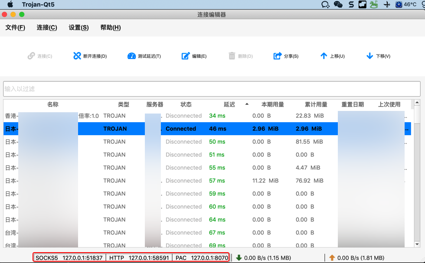Select the 香港 row with 34 ms latency
Viewport: 425px width, 263px height.
point(207,116)
